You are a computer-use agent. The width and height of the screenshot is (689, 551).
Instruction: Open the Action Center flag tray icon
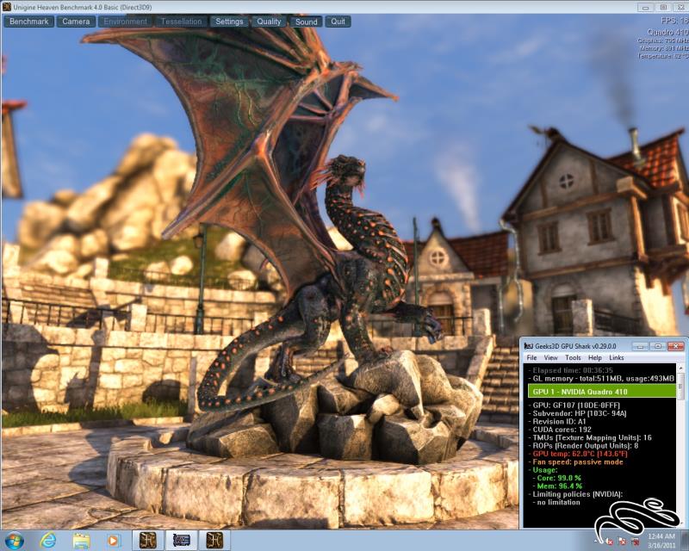click(x=622, y=542)
